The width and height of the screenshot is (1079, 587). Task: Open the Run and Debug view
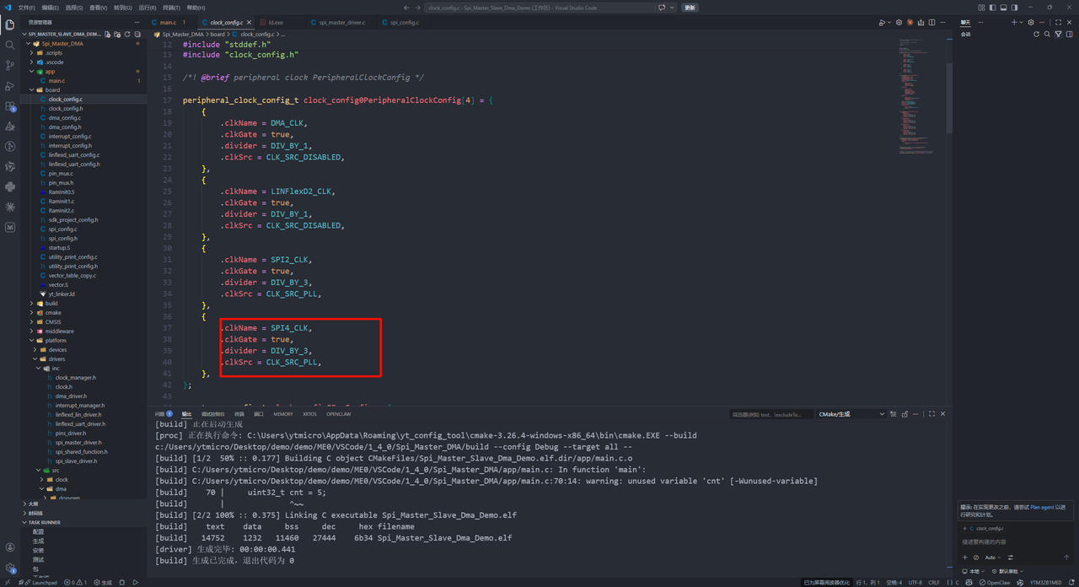10,86
